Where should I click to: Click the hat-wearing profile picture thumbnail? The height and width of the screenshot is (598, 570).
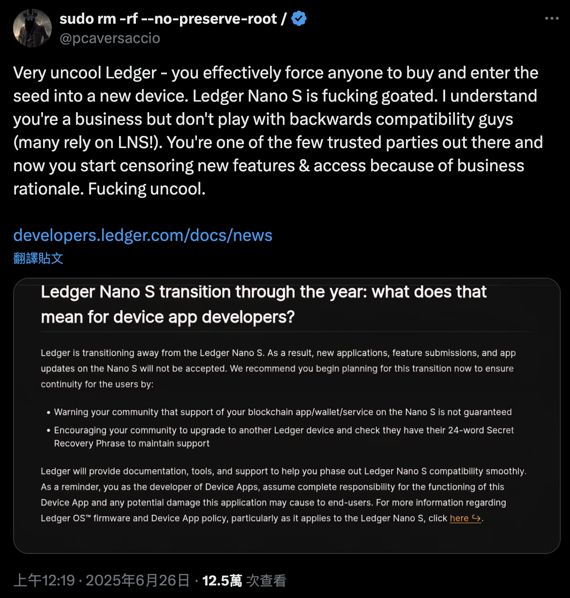(32, 28)
